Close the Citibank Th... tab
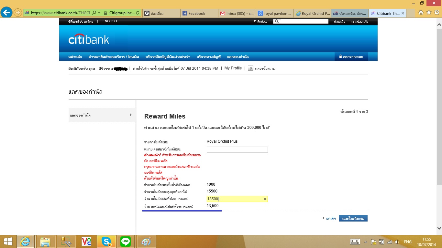 (x=403, y=13)
